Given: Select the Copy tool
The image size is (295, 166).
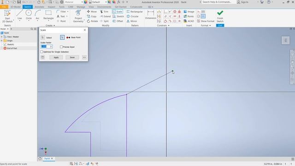Looking at the screenshot, I should pos(92,17).
